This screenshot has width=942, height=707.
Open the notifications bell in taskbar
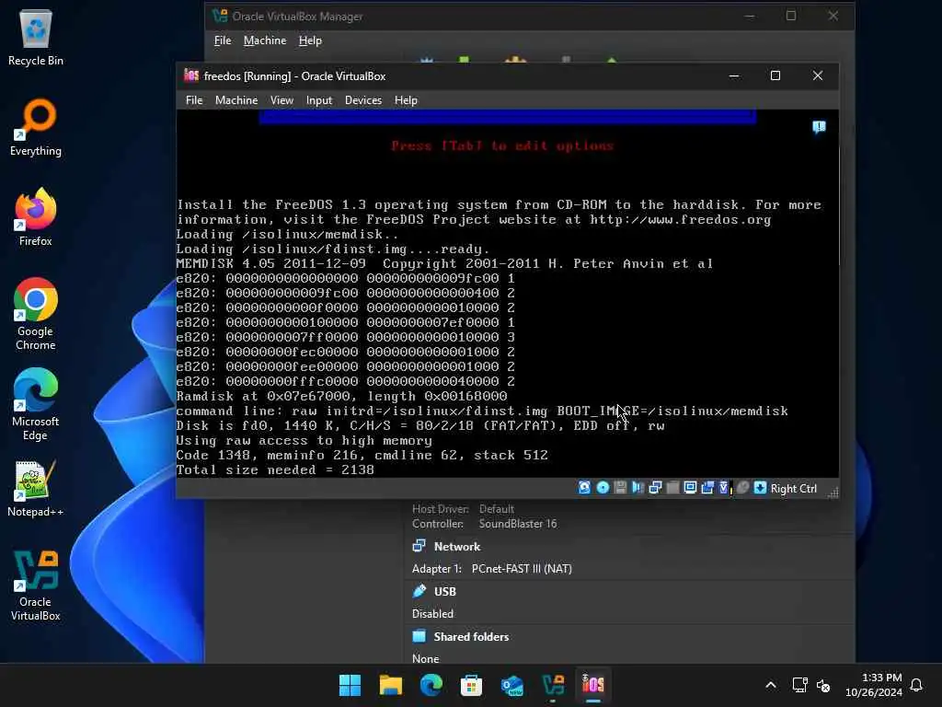pyautogui.click(x=916, y=685)
